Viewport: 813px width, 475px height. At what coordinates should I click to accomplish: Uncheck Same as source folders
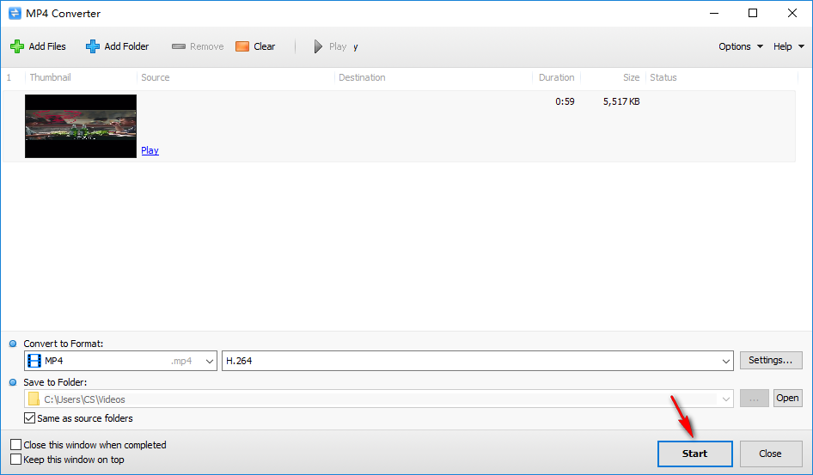click(x=31, y=418)
